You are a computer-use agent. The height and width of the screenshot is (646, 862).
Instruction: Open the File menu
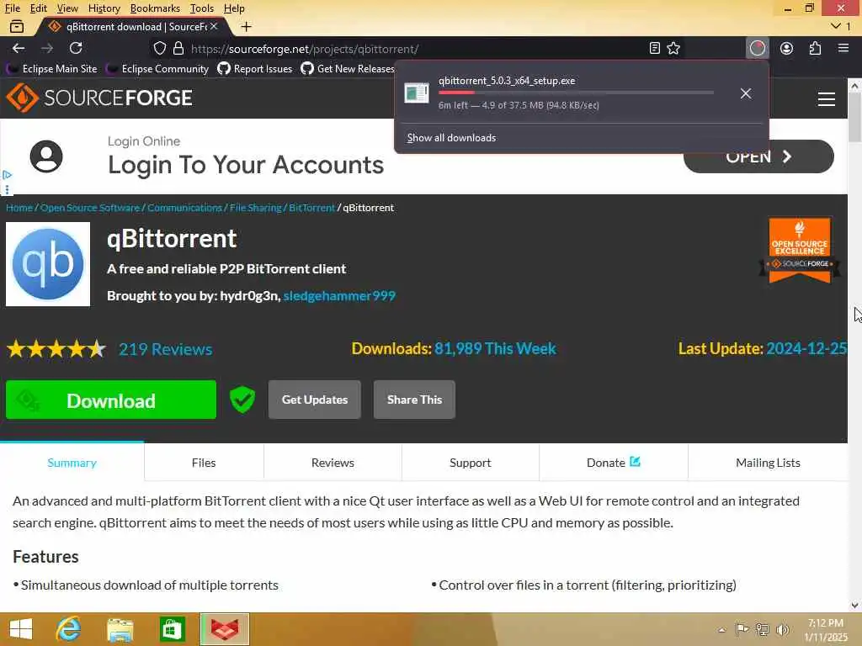point(12,8)
